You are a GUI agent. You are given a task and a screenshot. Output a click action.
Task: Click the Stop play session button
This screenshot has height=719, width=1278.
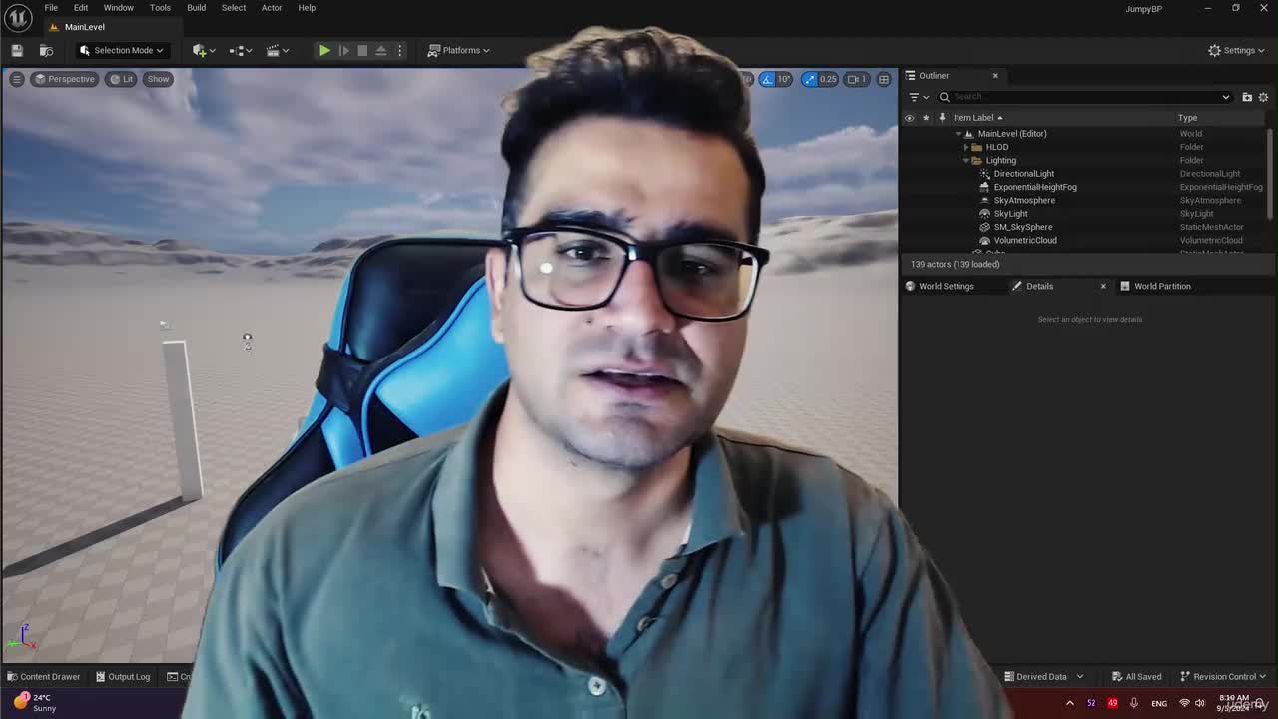tap(362, 50)
